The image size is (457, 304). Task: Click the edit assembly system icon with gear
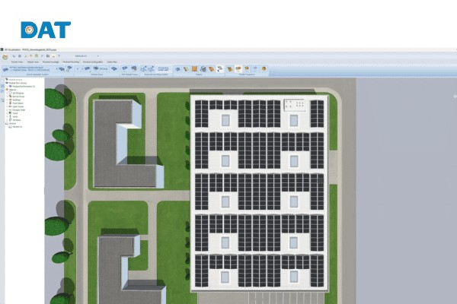69,68
